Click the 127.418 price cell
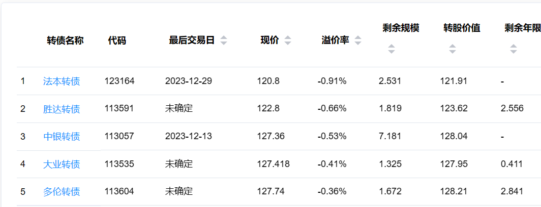The height and width of the screenshot is (207, 541). click(274, 164)
